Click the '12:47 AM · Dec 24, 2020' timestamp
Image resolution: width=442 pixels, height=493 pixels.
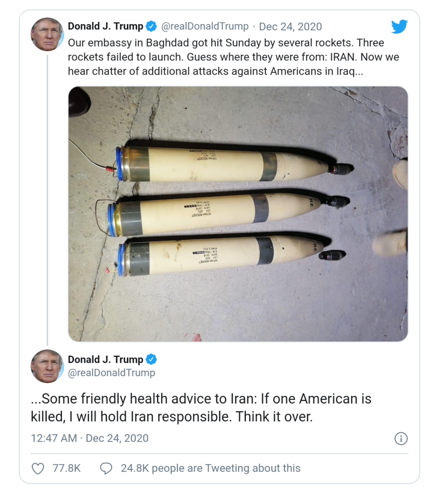tap(89, 438)
